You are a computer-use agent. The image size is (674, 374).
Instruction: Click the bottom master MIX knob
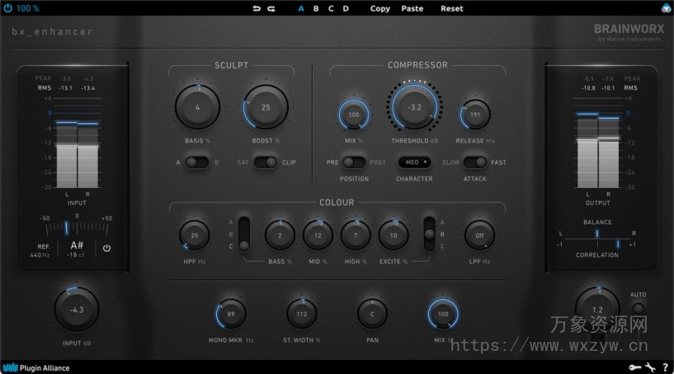coord(443,314)
